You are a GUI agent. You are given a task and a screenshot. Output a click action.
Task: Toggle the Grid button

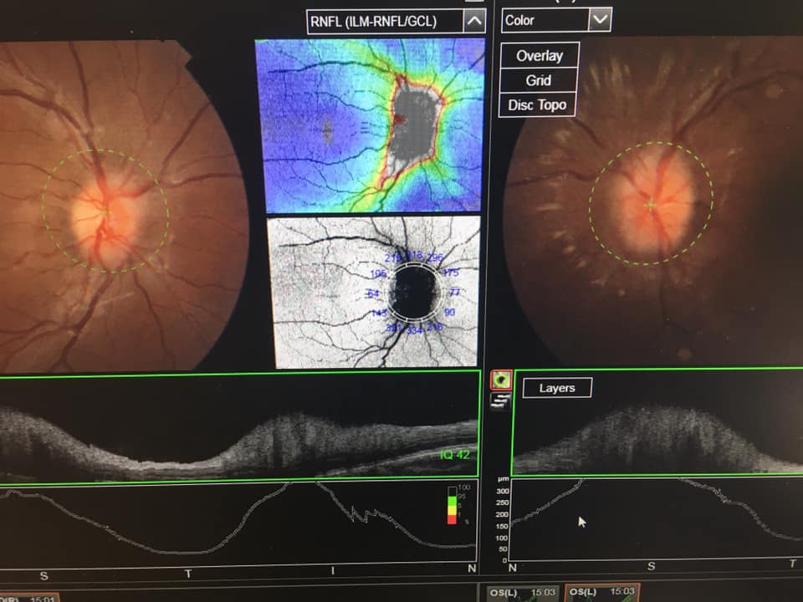pyautogui.click(x=538, y=80)
